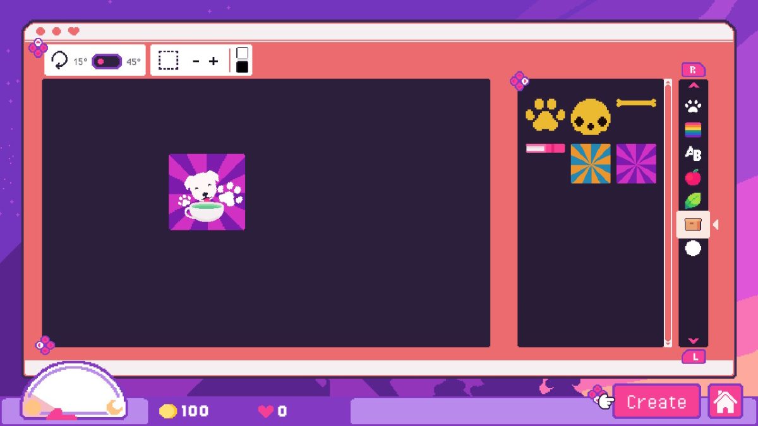Click the Create button
Screen dimensions: 758x426
(656, 402)
